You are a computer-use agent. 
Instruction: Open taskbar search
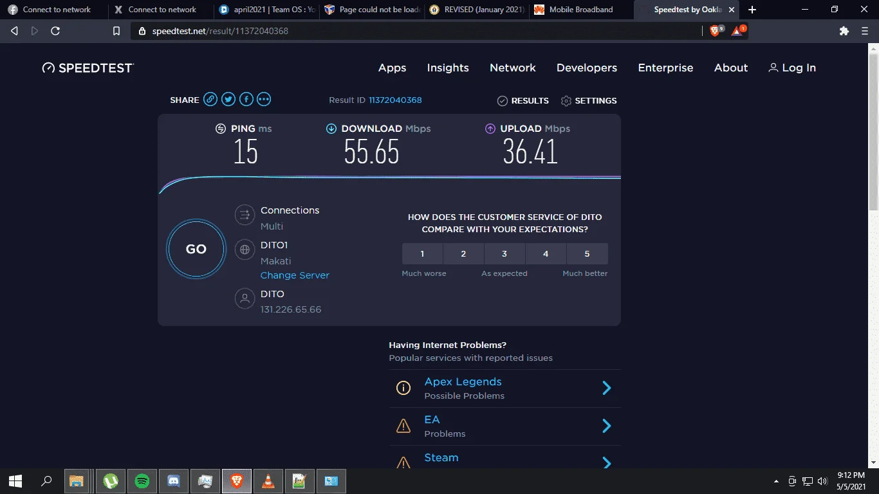[46, 480]
